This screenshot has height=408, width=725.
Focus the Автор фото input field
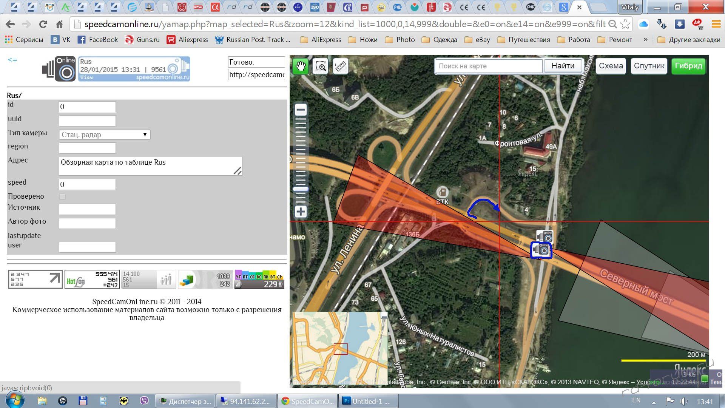(x=87, y=223)
